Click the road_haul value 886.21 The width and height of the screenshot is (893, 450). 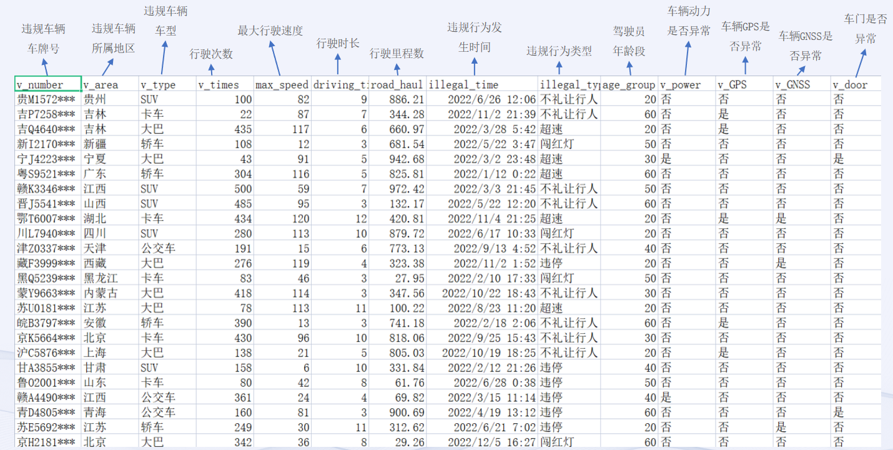click(397, 99)
